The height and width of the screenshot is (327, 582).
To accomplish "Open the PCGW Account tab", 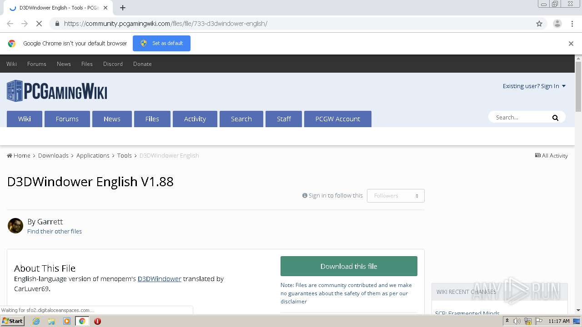I will (x=338, y=119).
